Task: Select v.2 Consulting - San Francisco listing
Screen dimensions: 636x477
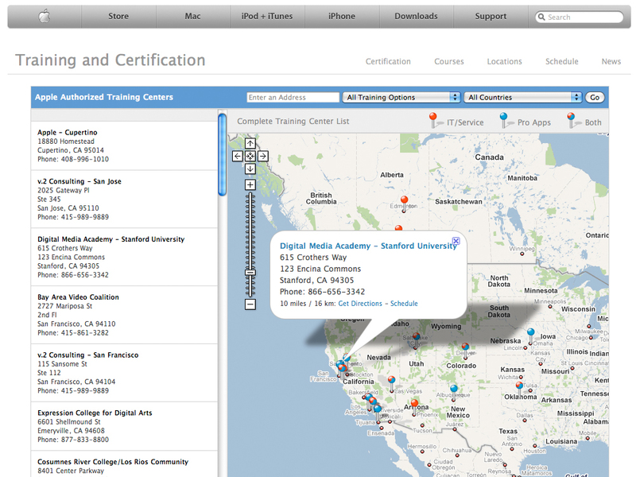Action: (x=124, y=373)
